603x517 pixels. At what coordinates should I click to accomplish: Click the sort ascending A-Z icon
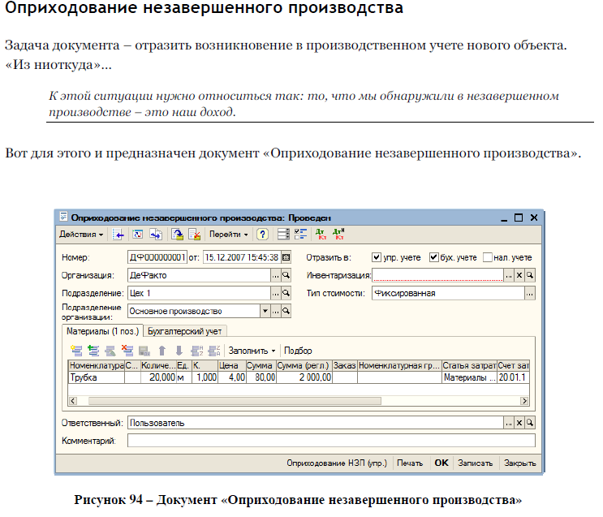pos(197,351)
